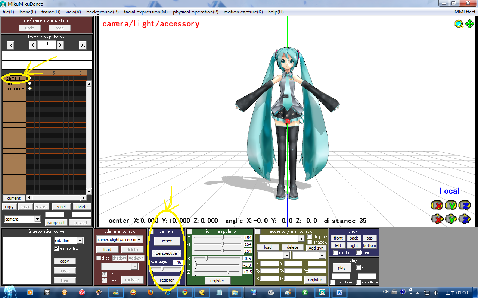Screen dimensions: 478x298
Task: Check the accessory display checkbox
Action: point(310,237)
